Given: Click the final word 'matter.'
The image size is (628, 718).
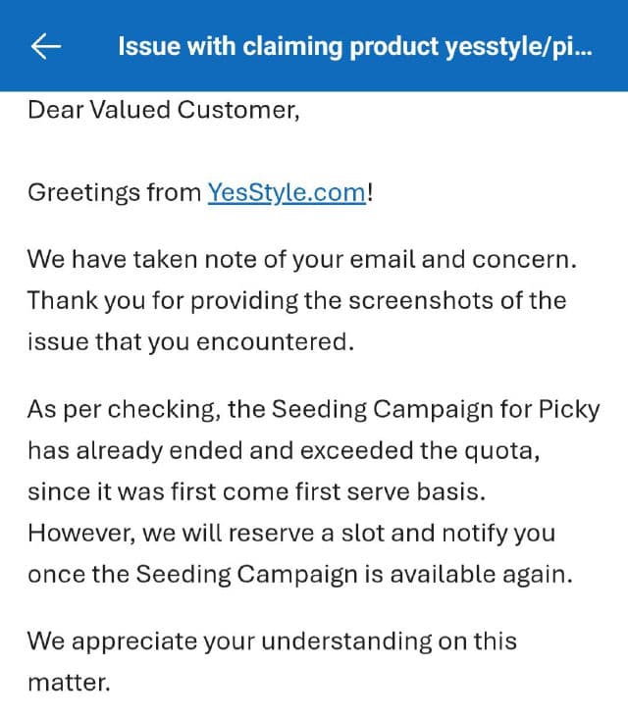Looking at the screenshot, I should [69, 682].
